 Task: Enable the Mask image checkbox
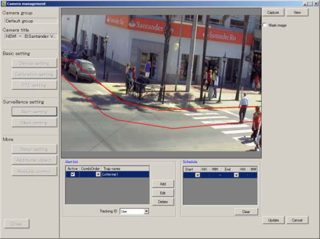point(264,25)
